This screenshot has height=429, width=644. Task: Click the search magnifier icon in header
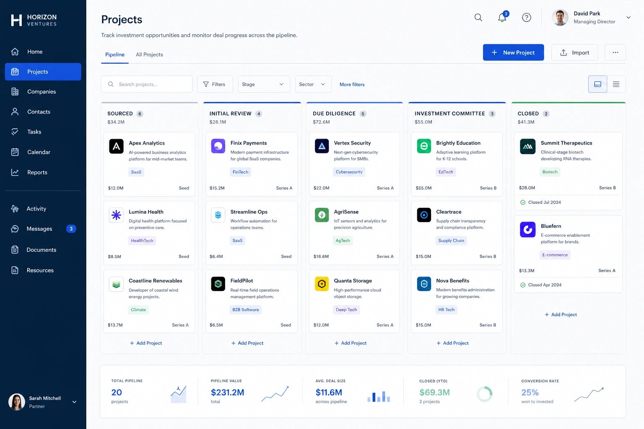point(478,17)
